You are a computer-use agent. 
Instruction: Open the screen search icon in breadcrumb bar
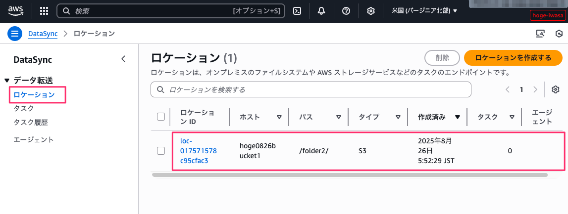tap(540, 34)
